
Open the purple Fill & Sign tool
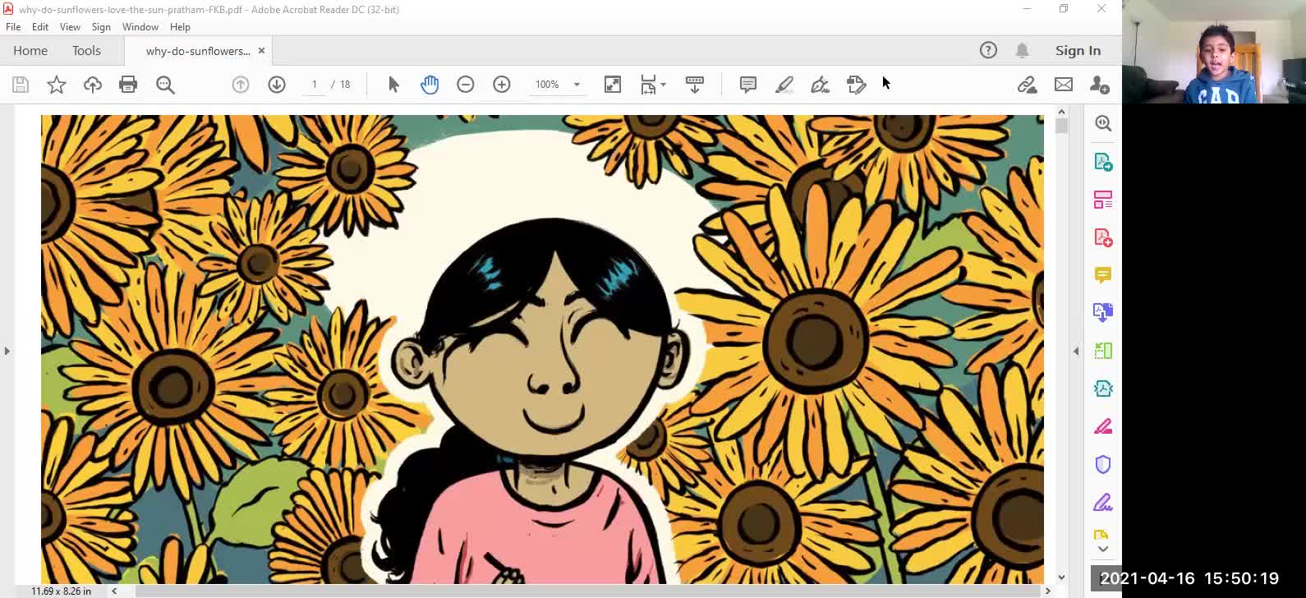[x=1103, y=502]
